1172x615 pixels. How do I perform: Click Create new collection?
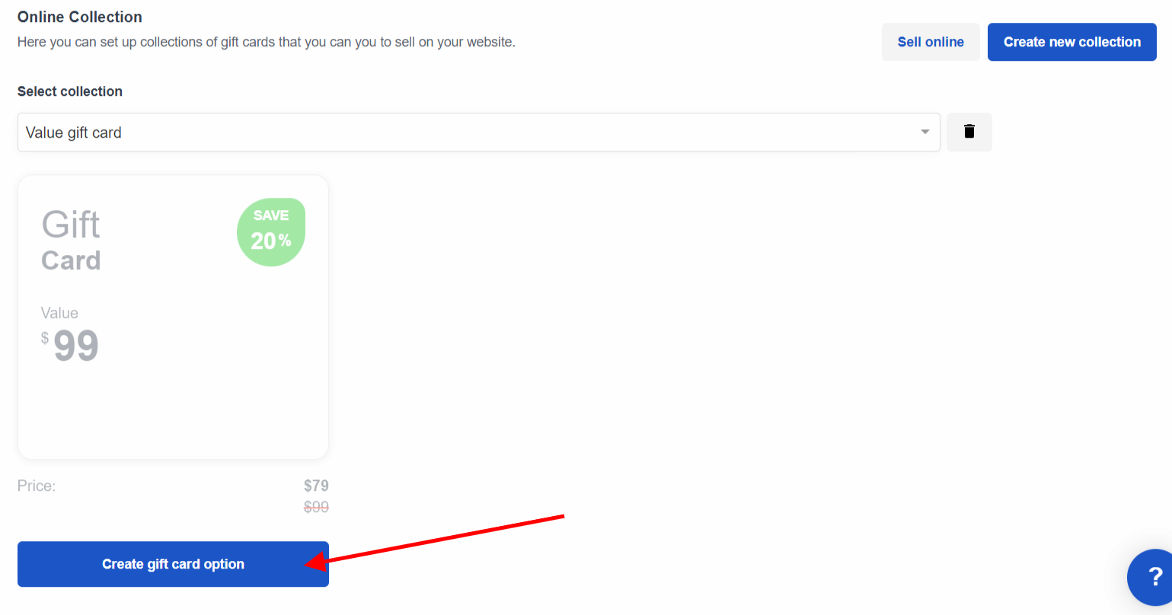coord(1071,42)
